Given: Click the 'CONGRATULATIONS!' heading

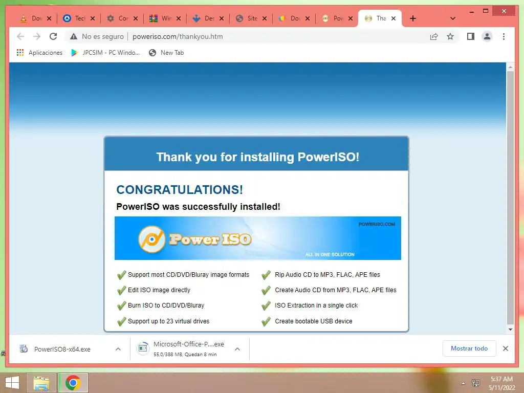Looking at the screenshot, I should click(180, 190).
